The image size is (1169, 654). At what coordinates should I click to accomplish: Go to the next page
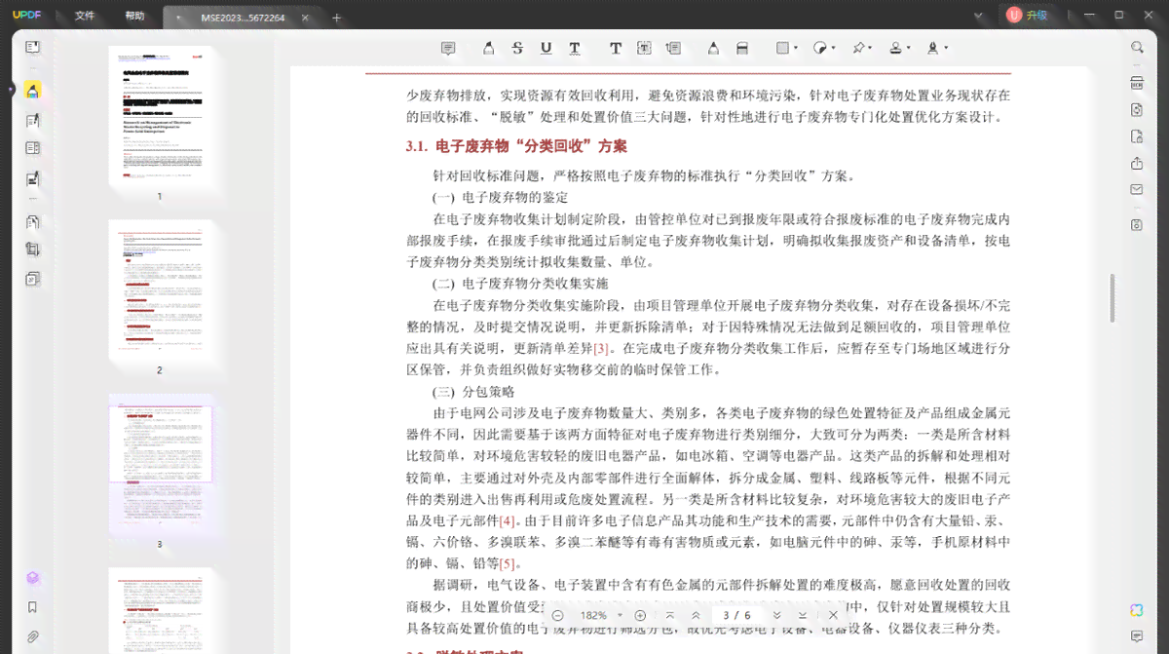point(776,615)
